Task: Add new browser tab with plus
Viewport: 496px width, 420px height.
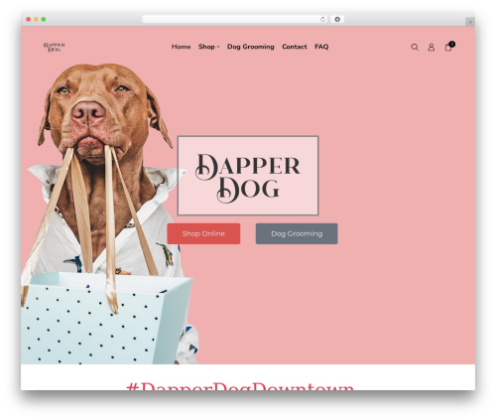Action: pos(470,22)
